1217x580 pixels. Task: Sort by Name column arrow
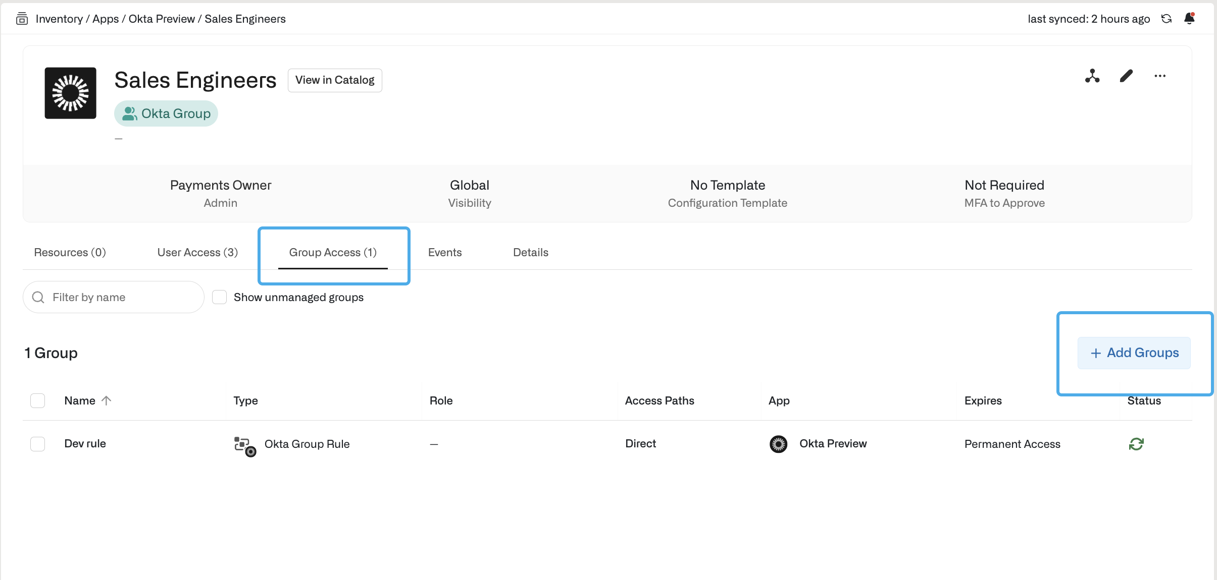point(106,400)
